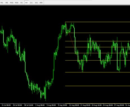This screenshot has height=107, width=130.
Task: Click the '28 Jul 16:00' time label
Action: point(29,105)
